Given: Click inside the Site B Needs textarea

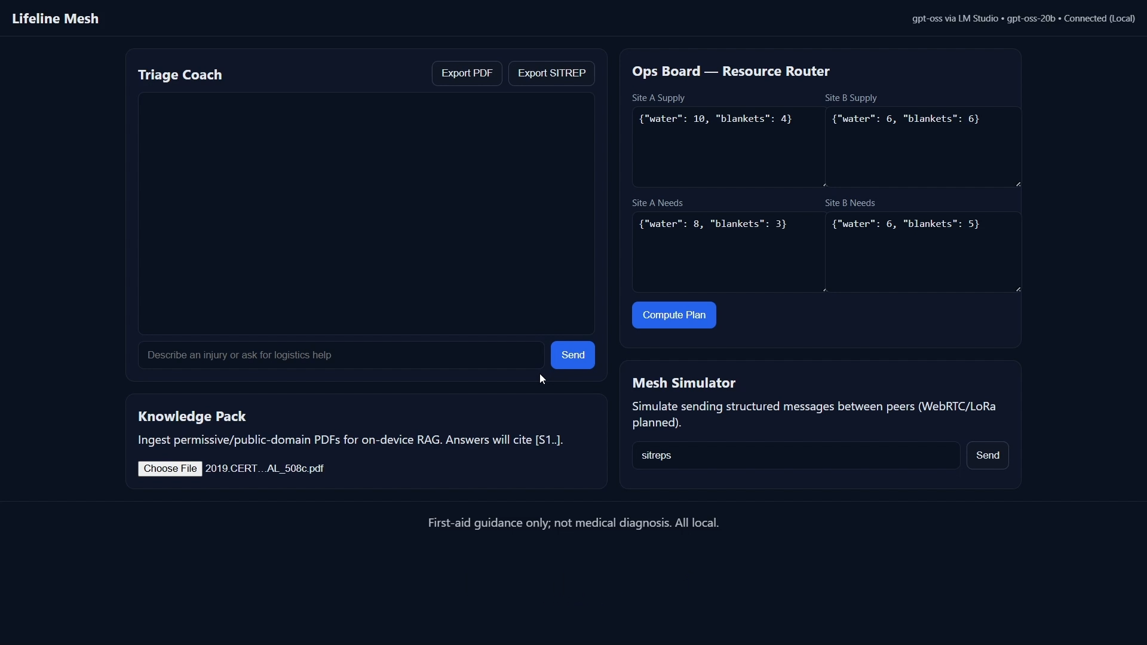Looking at the screenshot, I should (922, 253).
